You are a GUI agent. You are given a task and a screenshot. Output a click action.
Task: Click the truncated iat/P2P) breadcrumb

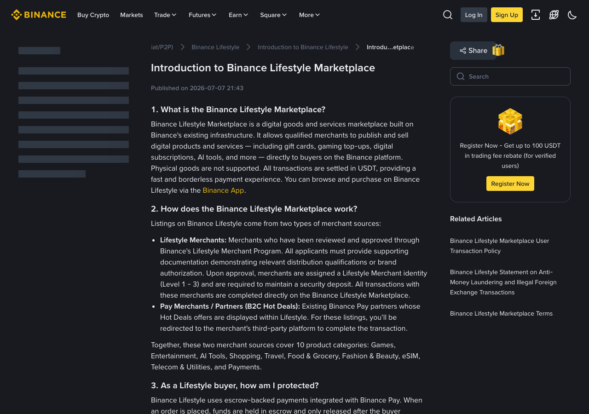162,47
